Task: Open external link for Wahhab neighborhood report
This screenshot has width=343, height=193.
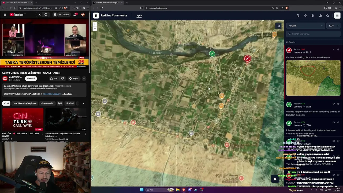Action: click(x=338, y=104)
